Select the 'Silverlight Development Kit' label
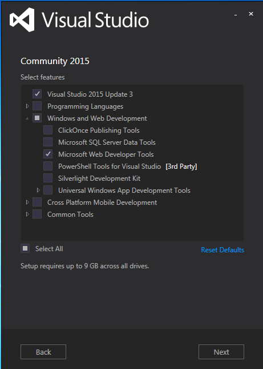263x369 pixels. [x=99, y=178]
